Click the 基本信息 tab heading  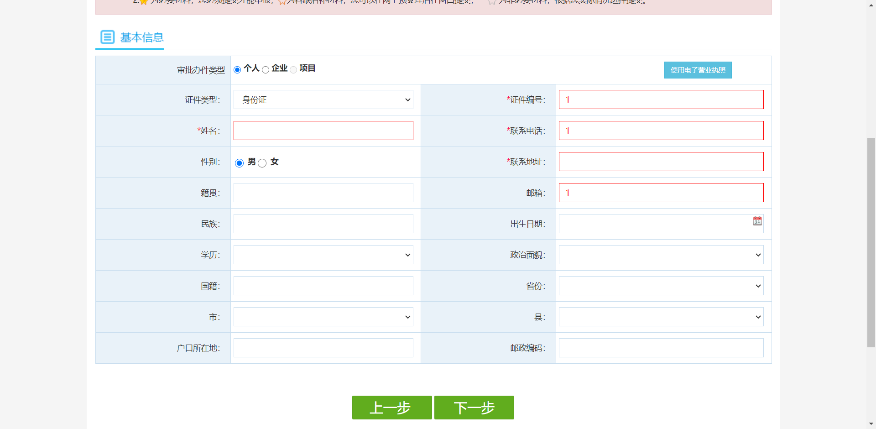[x=141, y=37]
